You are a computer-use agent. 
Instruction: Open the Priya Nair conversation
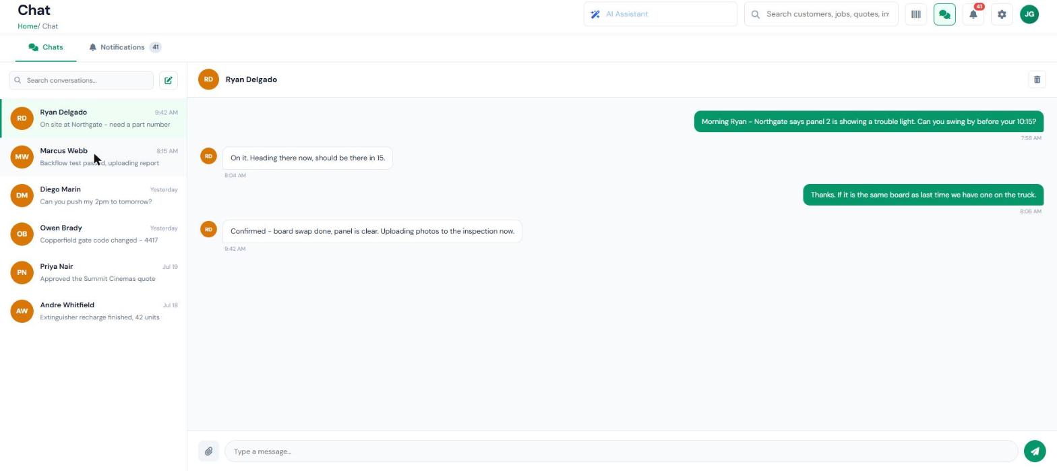click(x=94, y=272)
